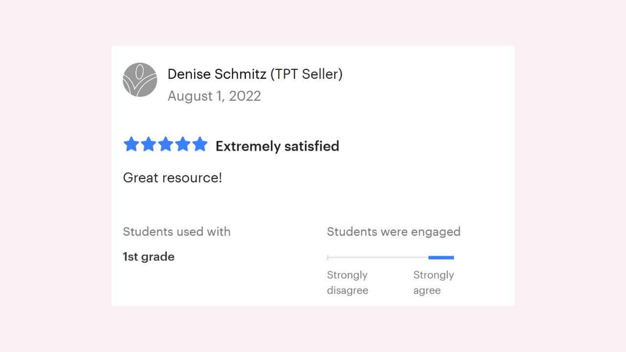The height and width of the screenshot is (352, 626).
Task: Click the gray reviewer avatar icon
Action: (x=140, y=80)
